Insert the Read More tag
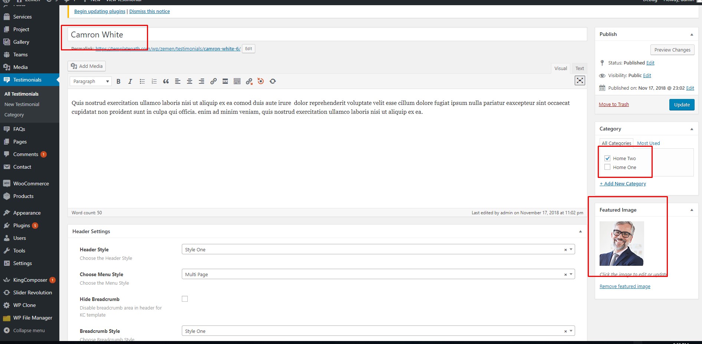 click(225, 82)
